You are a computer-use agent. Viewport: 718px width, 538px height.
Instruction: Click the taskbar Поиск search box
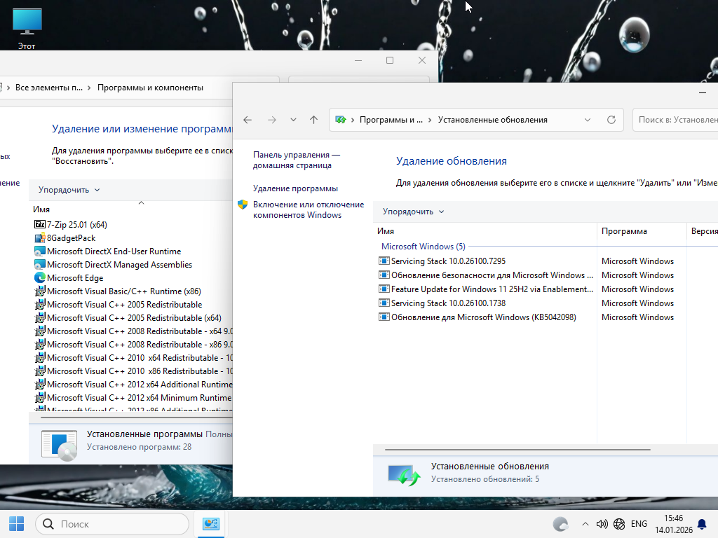tap(112, 524)
